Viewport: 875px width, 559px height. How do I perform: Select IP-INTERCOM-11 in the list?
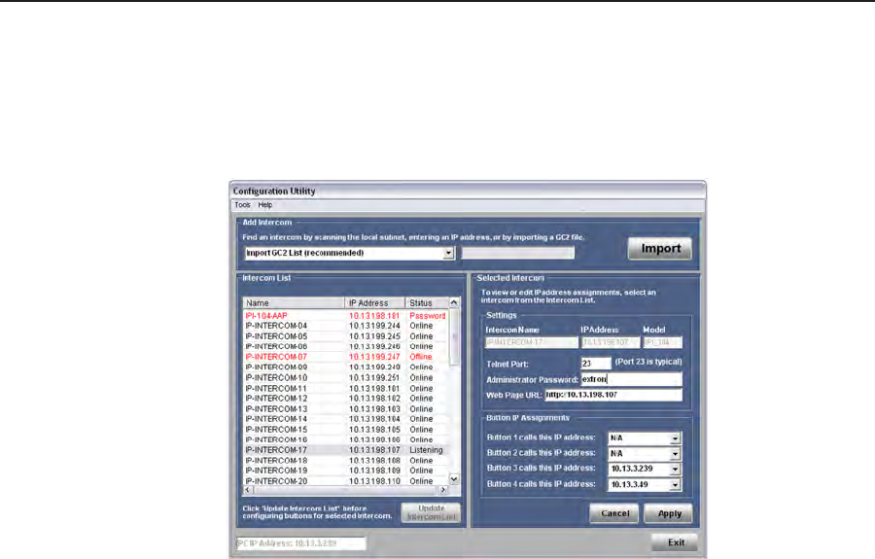(346, 388)
